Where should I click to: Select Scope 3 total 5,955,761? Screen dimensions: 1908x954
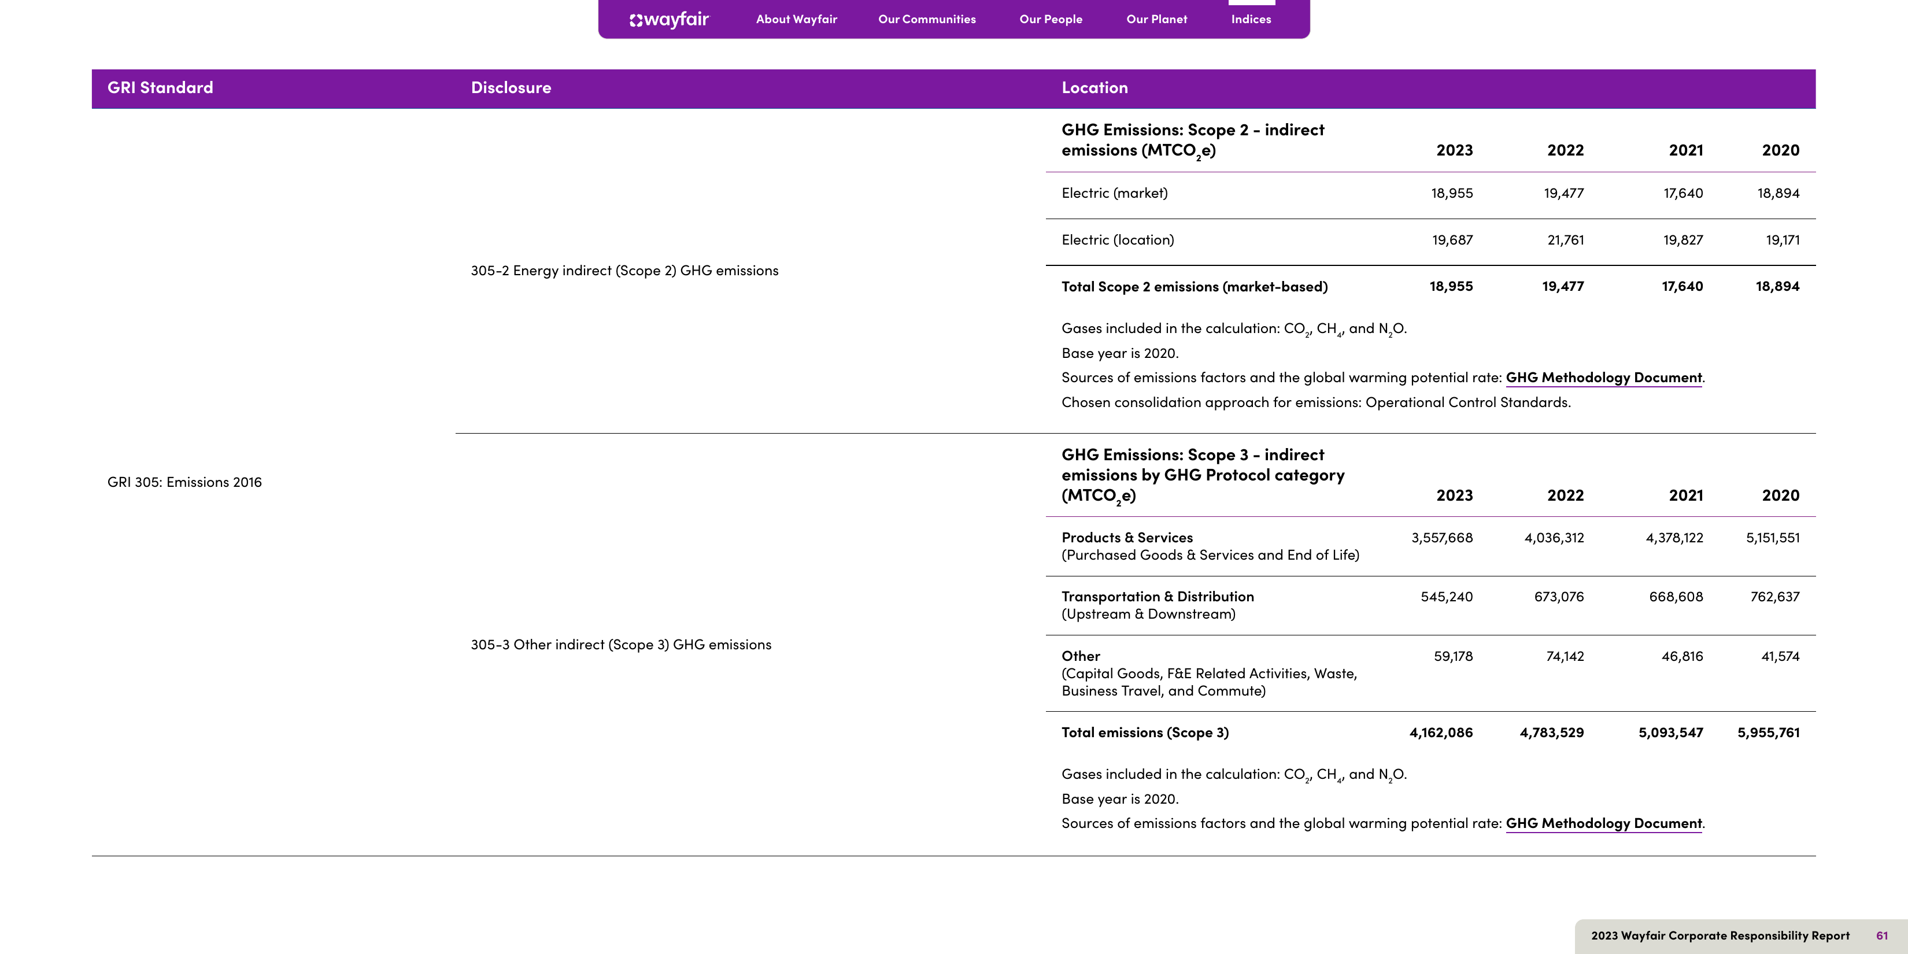point(1768,733)
